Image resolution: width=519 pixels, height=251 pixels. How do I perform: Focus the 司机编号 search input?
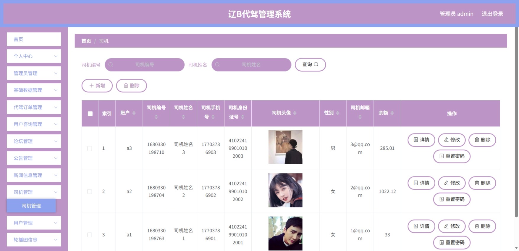click(x=145, y=65)
